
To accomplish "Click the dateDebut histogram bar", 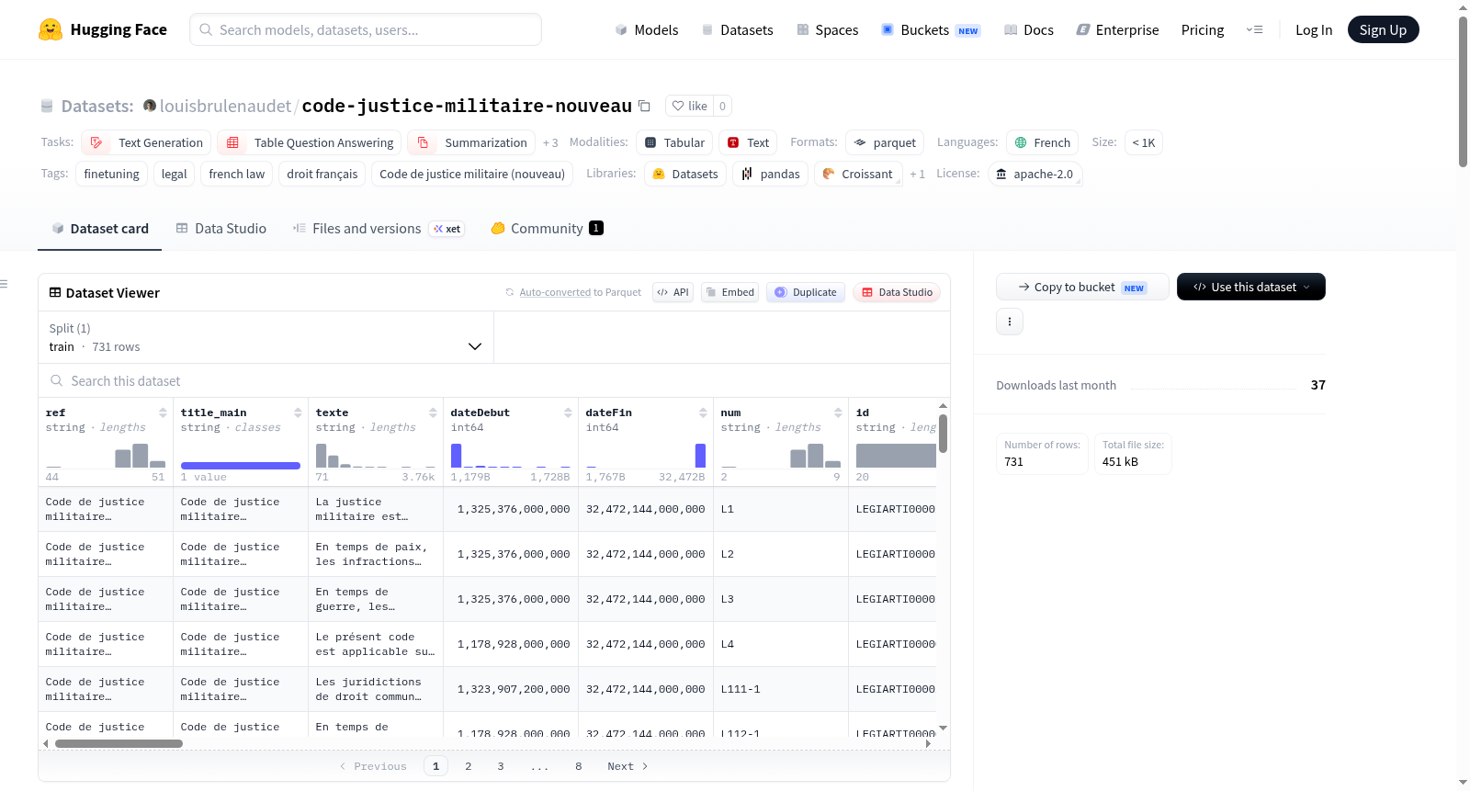I will 456,455.
